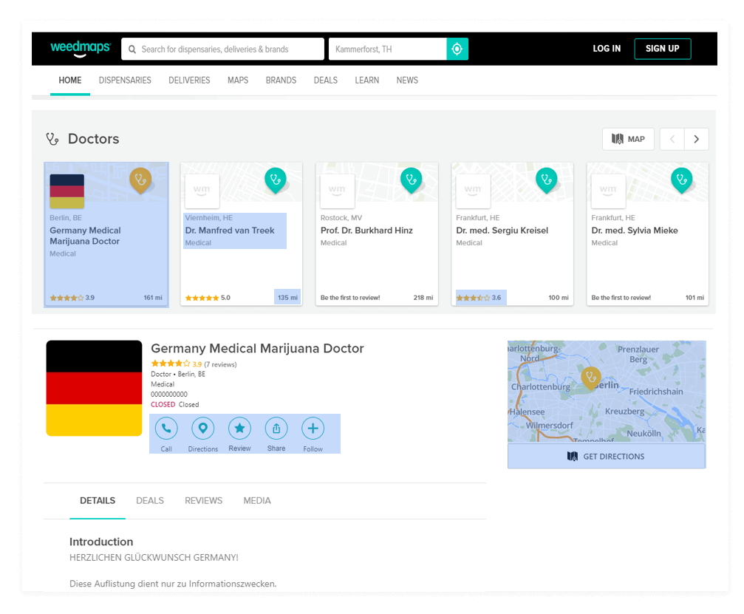Click the SIGN UP button
This screenshot has width=744, height=614.
(x=663, y=49)
